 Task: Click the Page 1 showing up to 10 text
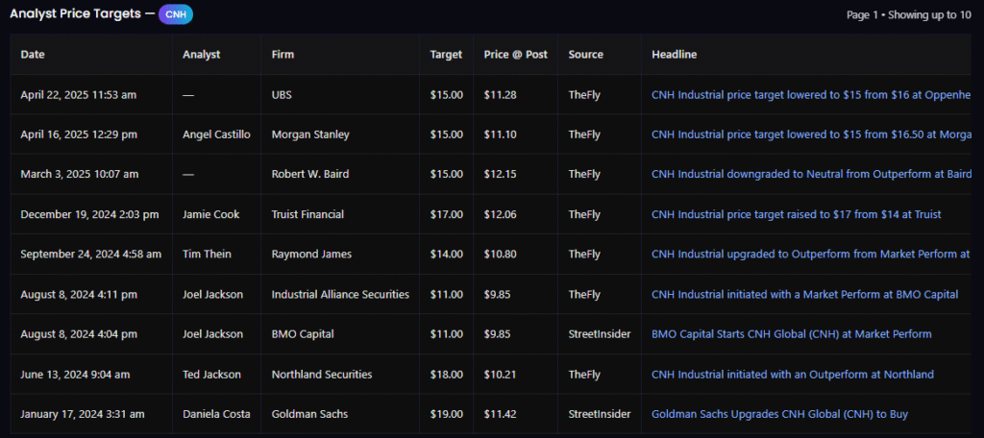pyautogui.click(x=908, y=14)
